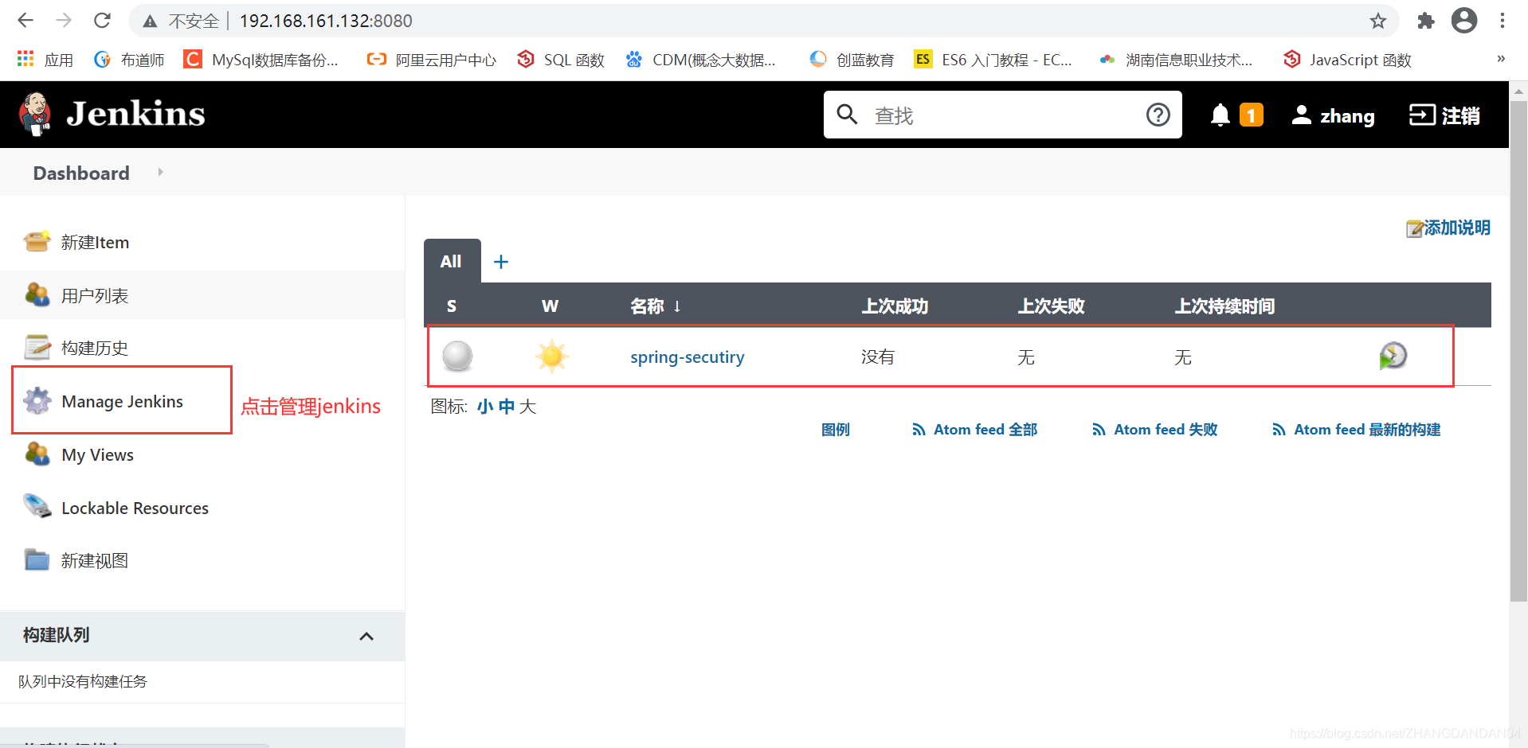Bookmark this page with the star icon
The width and height of the screenshot is (1528, 748).
pyautogui.click(x=1378, y=21)
